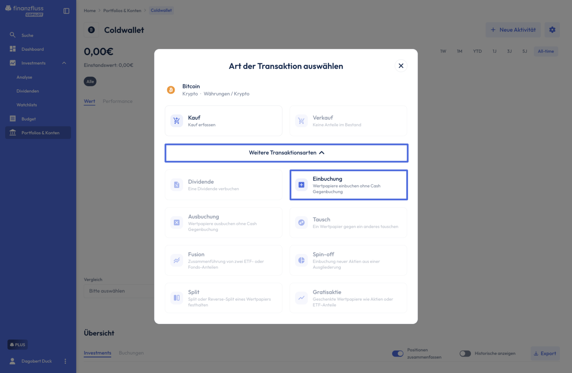Toggle Positionen zusammenfassen switch
Viewport: 572px width, 373px height.
point(398,353)
